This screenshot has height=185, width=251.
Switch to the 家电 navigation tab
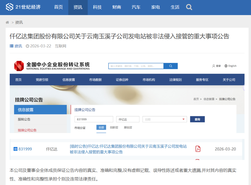point(156,7)
